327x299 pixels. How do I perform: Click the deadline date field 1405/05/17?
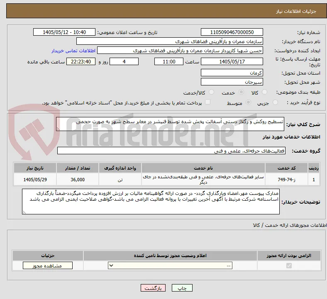[232, 61]
